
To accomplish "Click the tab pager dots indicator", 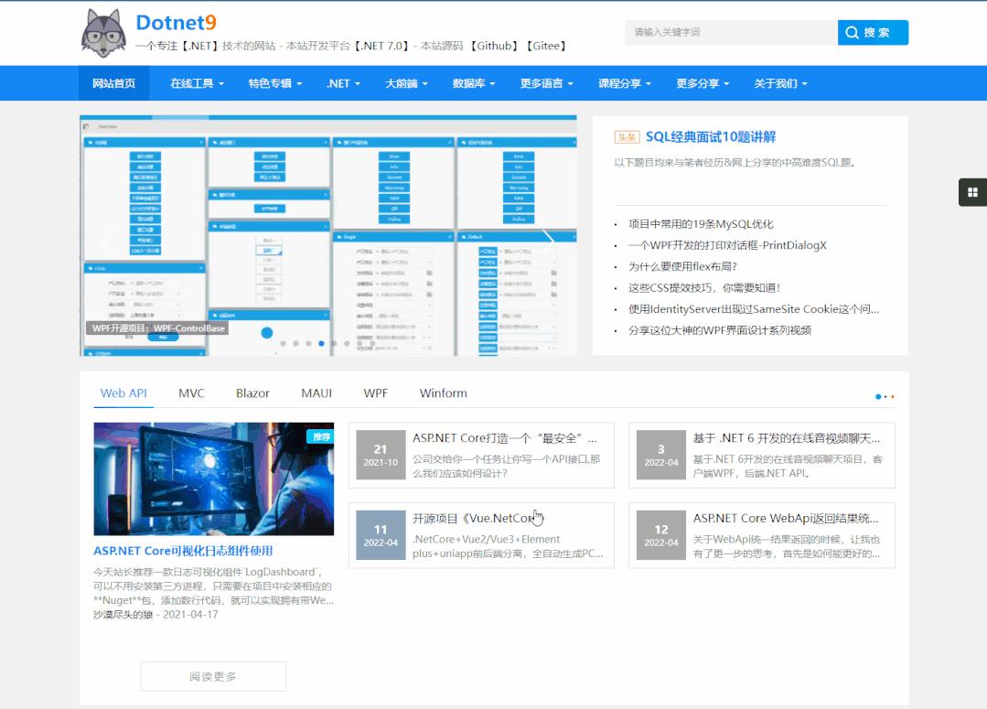I will [885, 396].
